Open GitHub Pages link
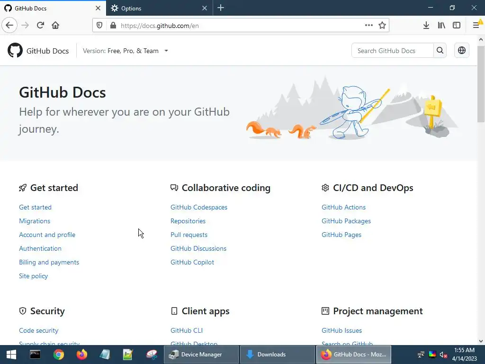This screenshot has width=485, height=364. click(341, 235)
